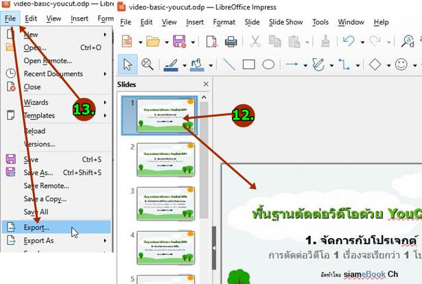Select the Line with arrow tool
The image size is (422, 284).
pos(292,64)
